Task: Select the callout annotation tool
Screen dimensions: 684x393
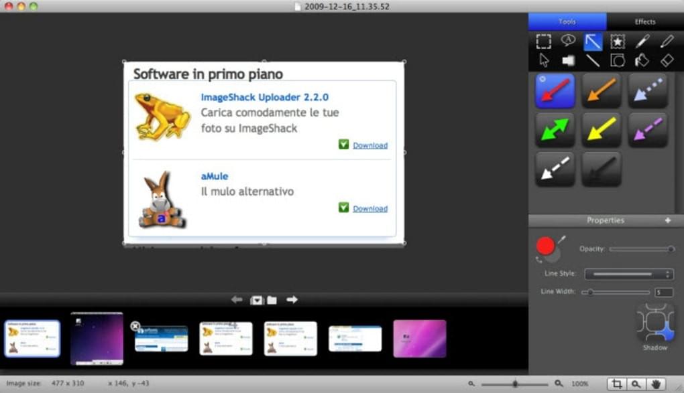Action: click(569, 41)
